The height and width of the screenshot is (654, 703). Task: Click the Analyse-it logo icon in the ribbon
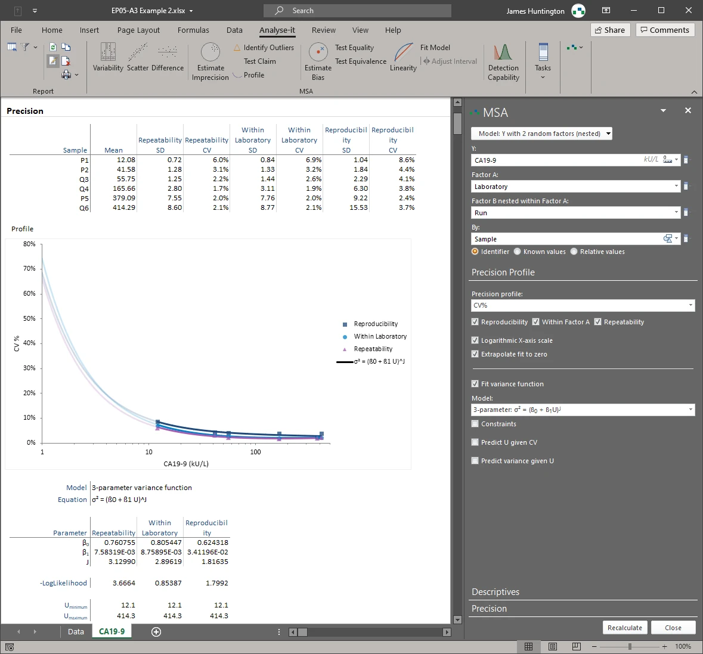point(572,47)
